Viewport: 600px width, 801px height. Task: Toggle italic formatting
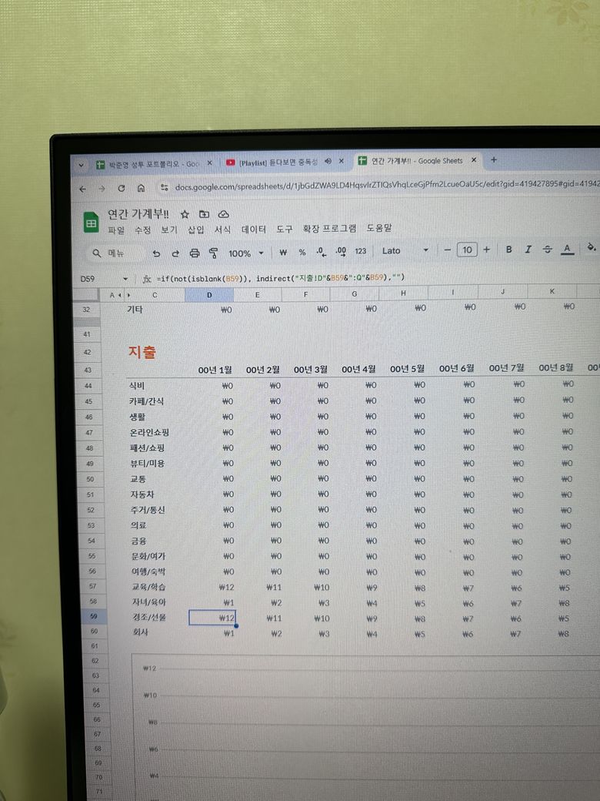tap(528, 250)
